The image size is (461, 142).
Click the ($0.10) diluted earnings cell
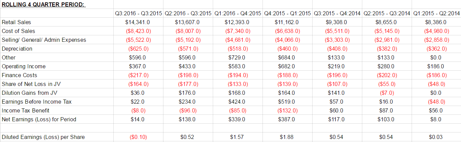point(138,137)
